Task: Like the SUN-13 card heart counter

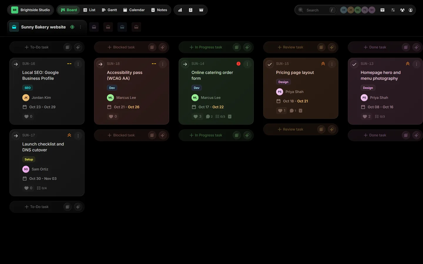Action: [366, 116]
